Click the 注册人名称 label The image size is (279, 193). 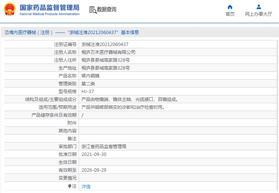tap(65, 52)
